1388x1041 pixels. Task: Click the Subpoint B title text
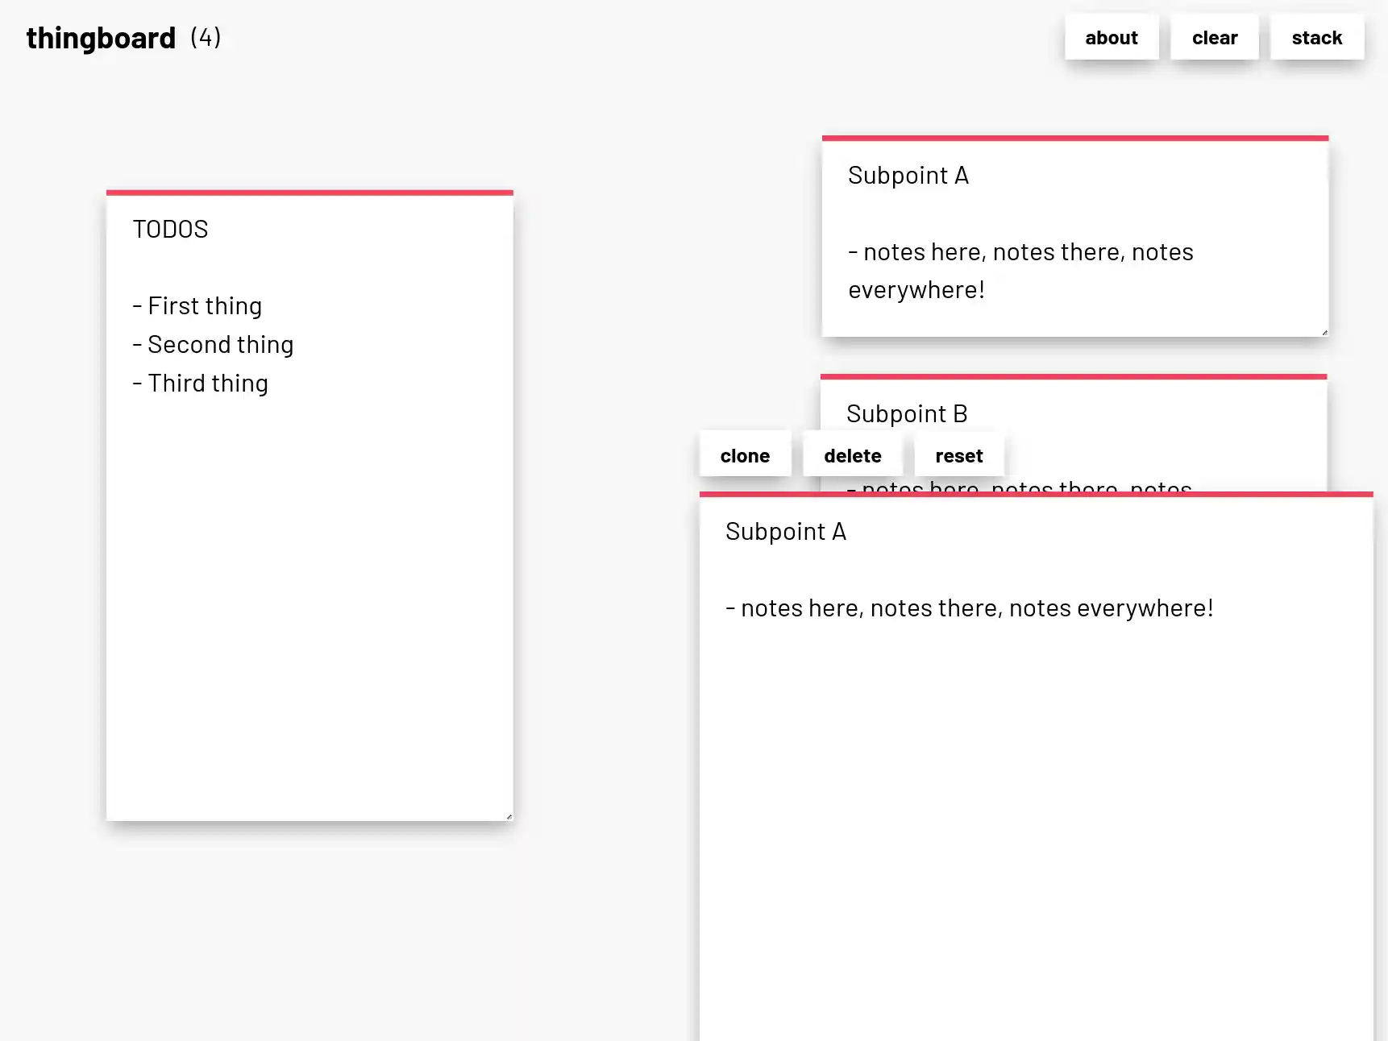pos(908,413)
